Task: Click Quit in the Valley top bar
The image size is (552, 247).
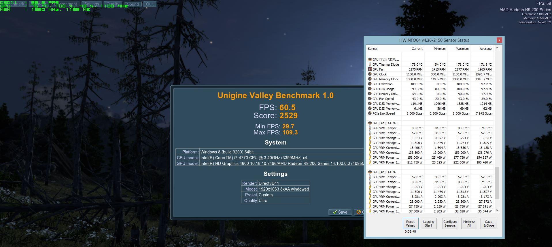Action: coord(150,4)
